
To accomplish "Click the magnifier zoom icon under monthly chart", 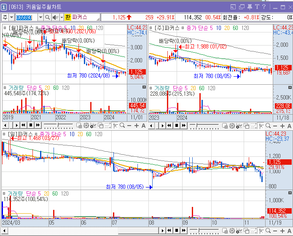I will [122, 126].
